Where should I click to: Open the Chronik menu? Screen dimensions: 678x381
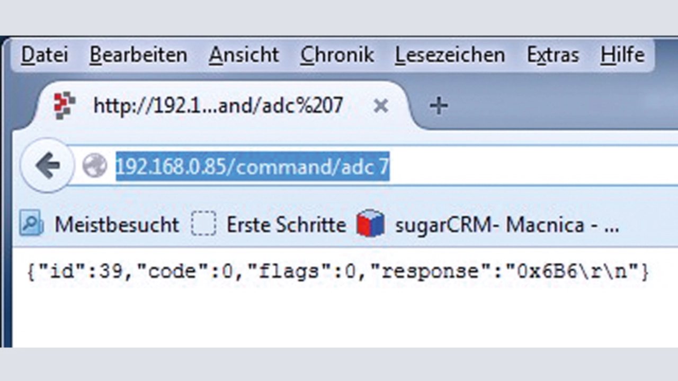337,55
